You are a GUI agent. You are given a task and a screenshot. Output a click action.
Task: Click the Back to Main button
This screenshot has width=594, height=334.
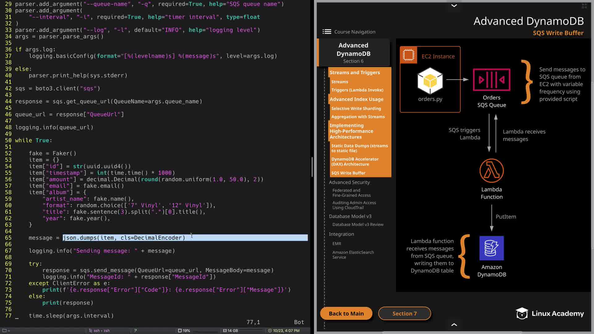pyautogui.click(x=346, y=314)
